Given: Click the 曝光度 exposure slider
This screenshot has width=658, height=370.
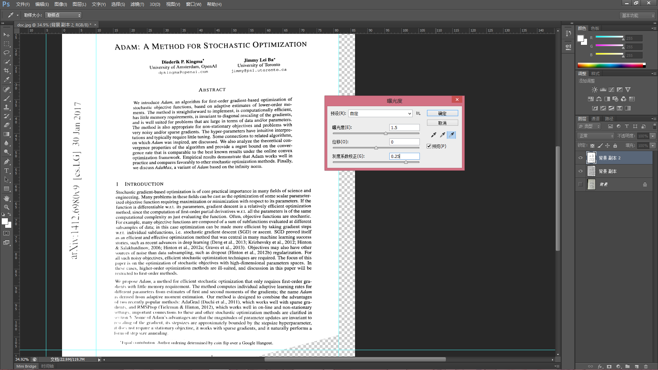Looking at the screenshot, I should coord(376,133).
